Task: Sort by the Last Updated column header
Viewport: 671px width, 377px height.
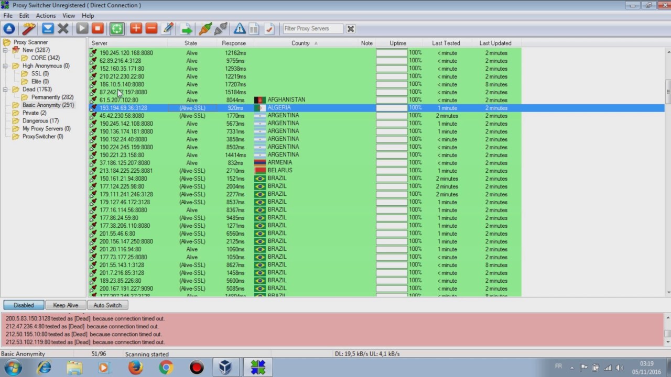Action: click(x=495, y=43)
